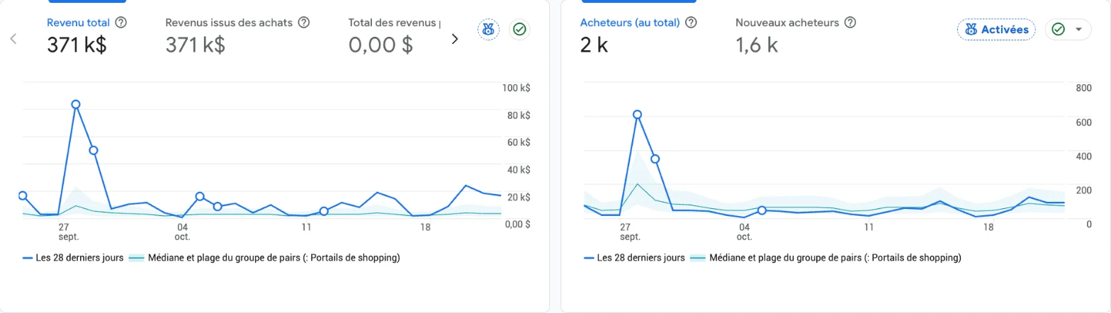This screenshot has height=313, width=1111.
Task: Select Acheteurs (au total) metric tab
Action: (638, 34)
